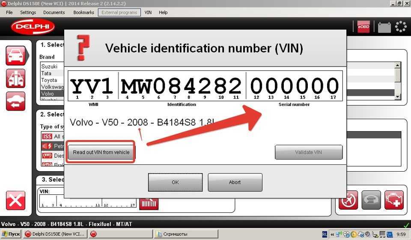The height and width of the screenshot is (240, 411).
Task: Select Toyota from the Brand list
Action: click(x=49, y=80)
